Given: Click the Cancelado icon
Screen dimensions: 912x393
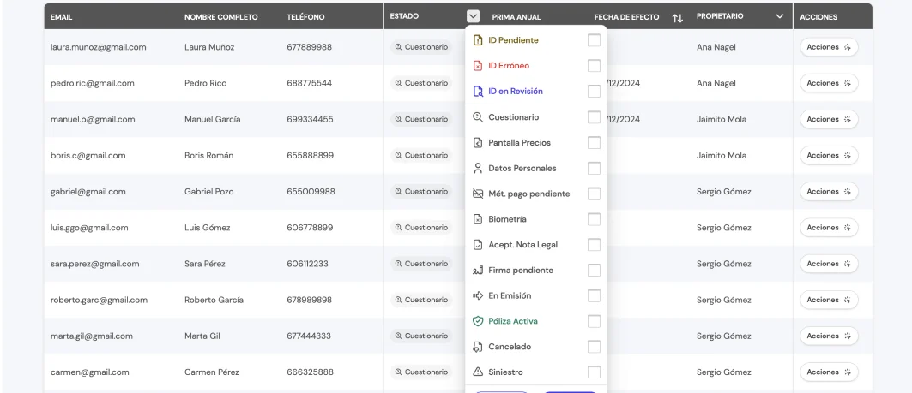Looking at the screenshot, I should (x=478, y=347).
